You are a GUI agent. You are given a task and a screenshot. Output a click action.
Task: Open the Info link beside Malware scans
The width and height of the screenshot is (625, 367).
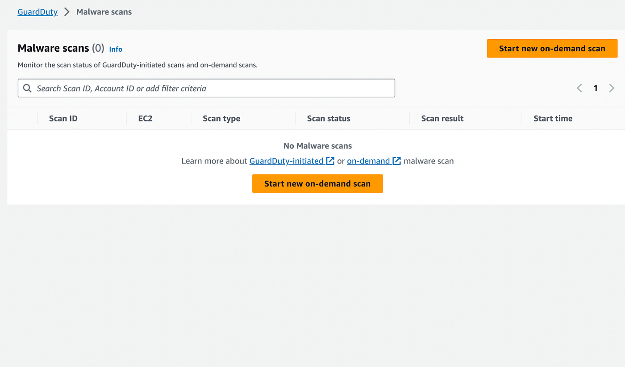point(116,49)
